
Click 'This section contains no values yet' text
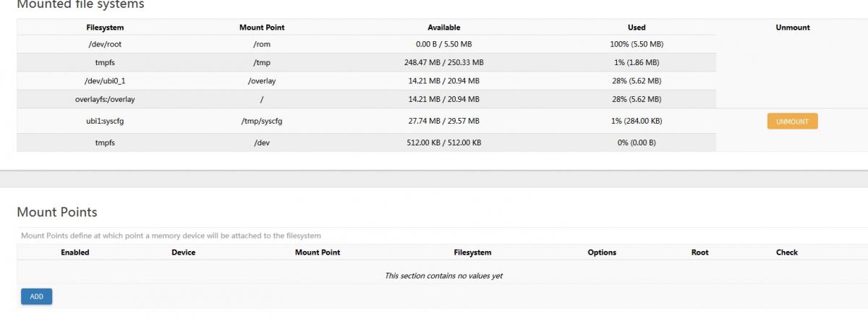[x=443, y=276]
